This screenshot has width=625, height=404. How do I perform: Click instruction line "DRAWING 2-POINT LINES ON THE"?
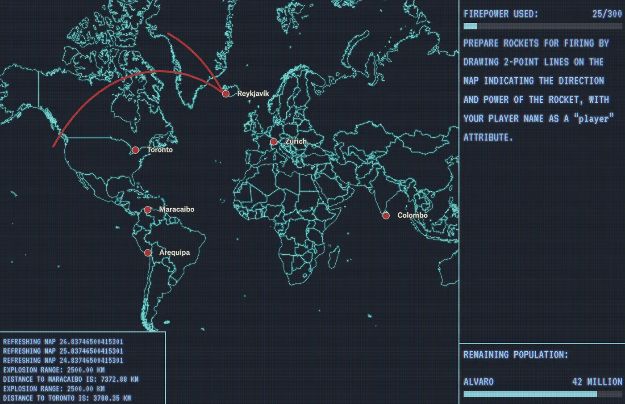533,62
